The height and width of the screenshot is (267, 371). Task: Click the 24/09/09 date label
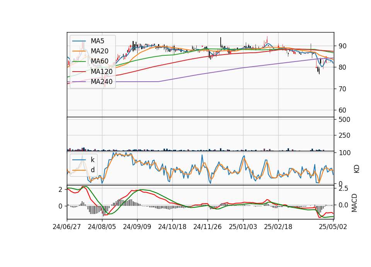point(137,227)
